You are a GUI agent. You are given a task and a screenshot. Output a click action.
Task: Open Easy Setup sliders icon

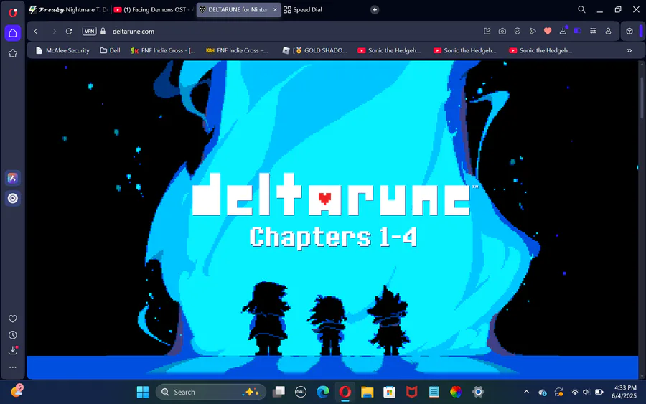[593, 32]
